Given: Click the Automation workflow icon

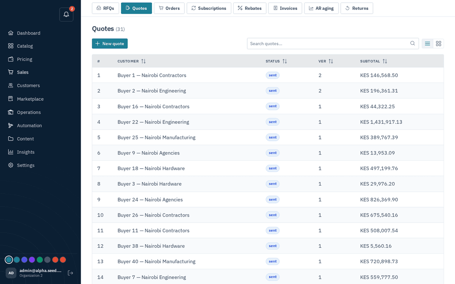Looking at the screenshot, I should coord(11,125).
